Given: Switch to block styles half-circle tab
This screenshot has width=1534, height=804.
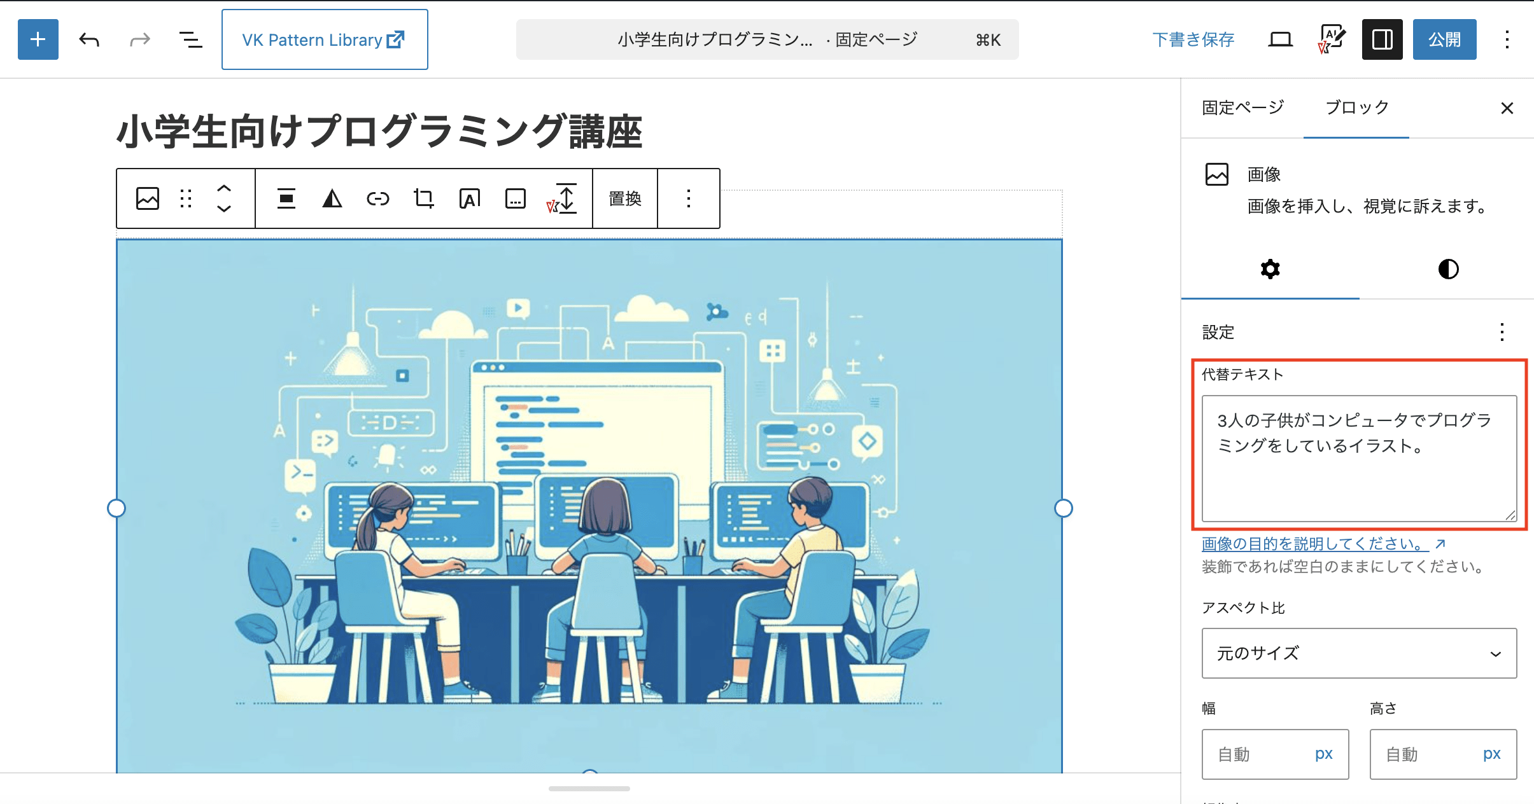Looking at the screenshot, I should pos(1448,269).
